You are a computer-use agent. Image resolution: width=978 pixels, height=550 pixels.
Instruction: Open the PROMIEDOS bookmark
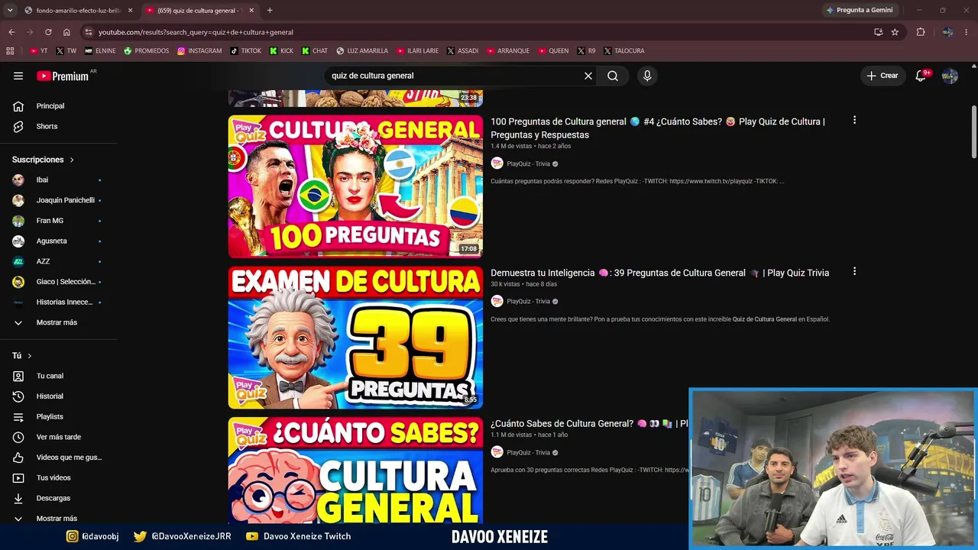tap(146, 51)
